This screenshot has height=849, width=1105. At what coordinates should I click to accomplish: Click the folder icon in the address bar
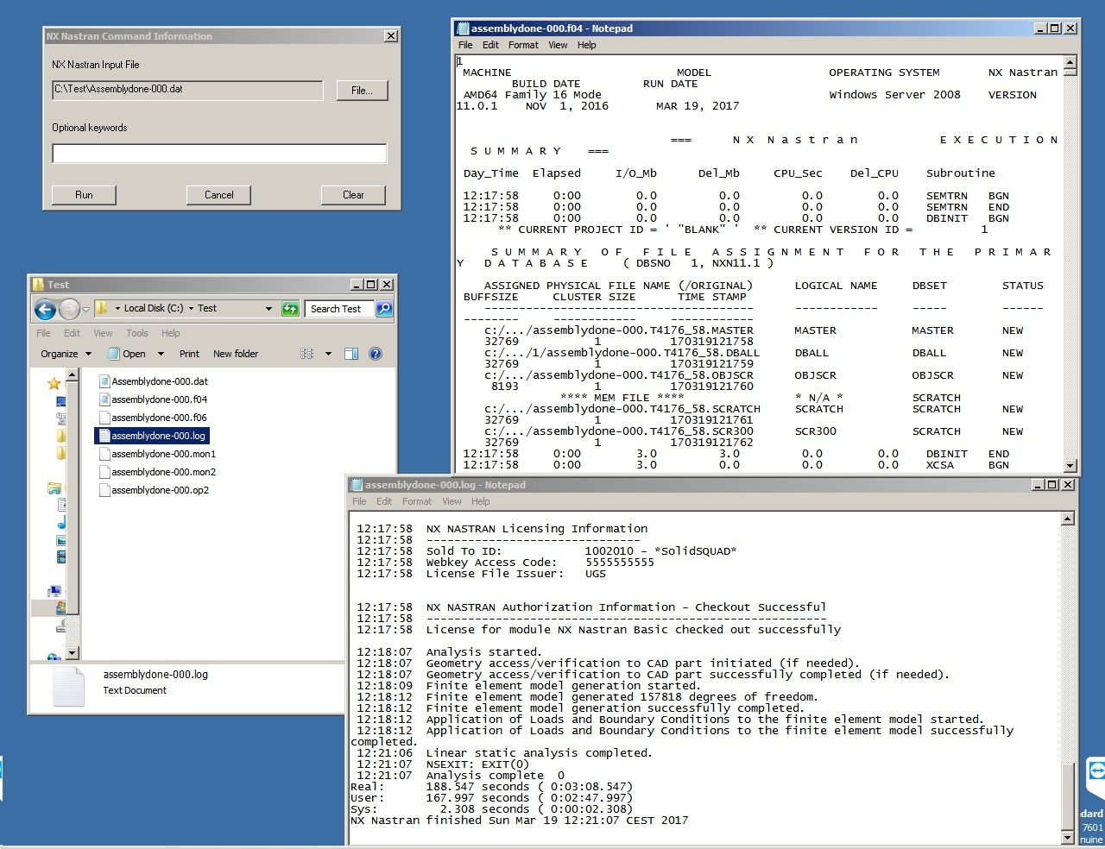tap(102, 308)
